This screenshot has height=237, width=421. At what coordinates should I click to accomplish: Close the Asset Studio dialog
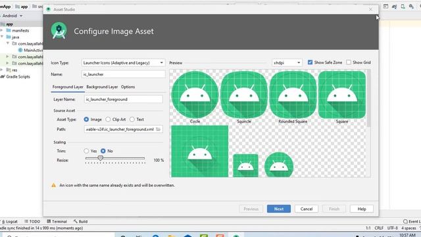(370, 9)
